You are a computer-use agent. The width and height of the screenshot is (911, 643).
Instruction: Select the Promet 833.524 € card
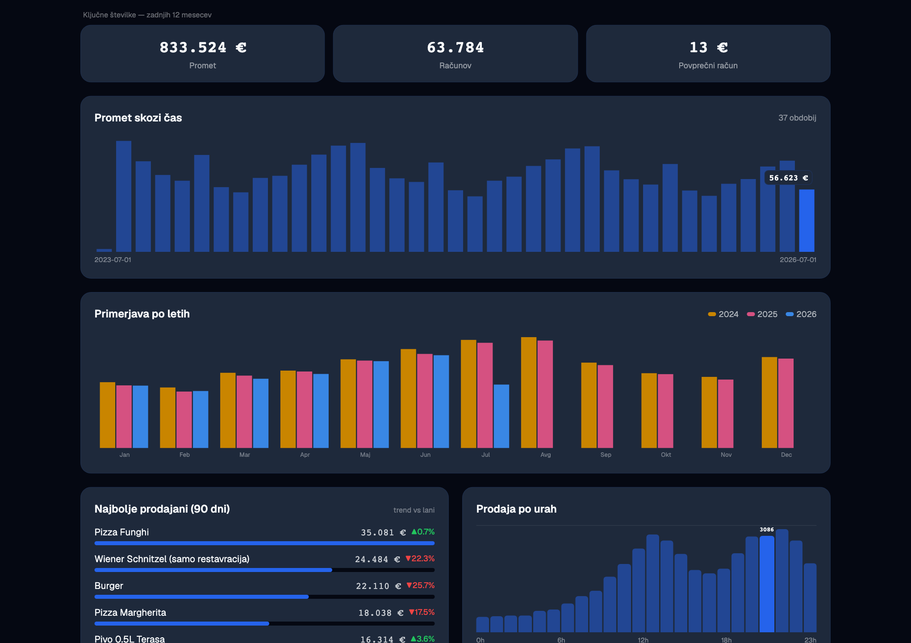point(203,54)
